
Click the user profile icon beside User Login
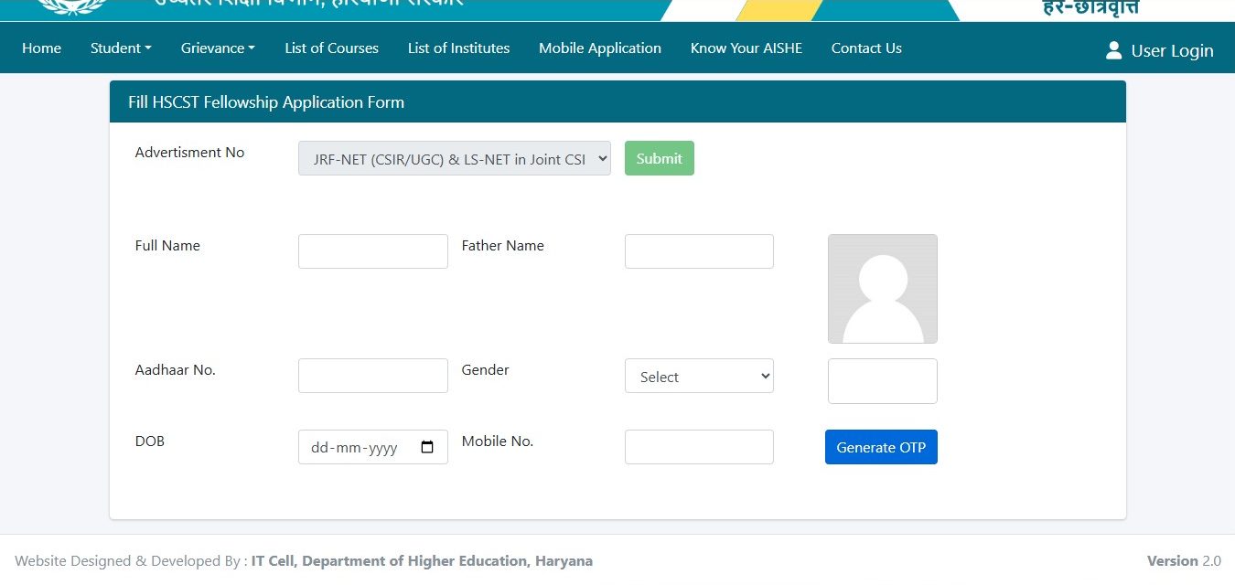[1113, 50]
